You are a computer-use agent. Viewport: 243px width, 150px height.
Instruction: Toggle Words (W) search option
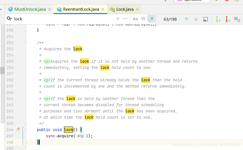click(x=143, y=19)
